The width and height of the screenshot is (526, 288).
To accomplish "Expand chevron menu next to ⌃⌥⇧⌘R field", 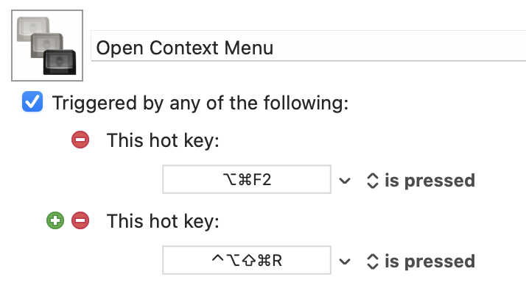I will (345, 262).
